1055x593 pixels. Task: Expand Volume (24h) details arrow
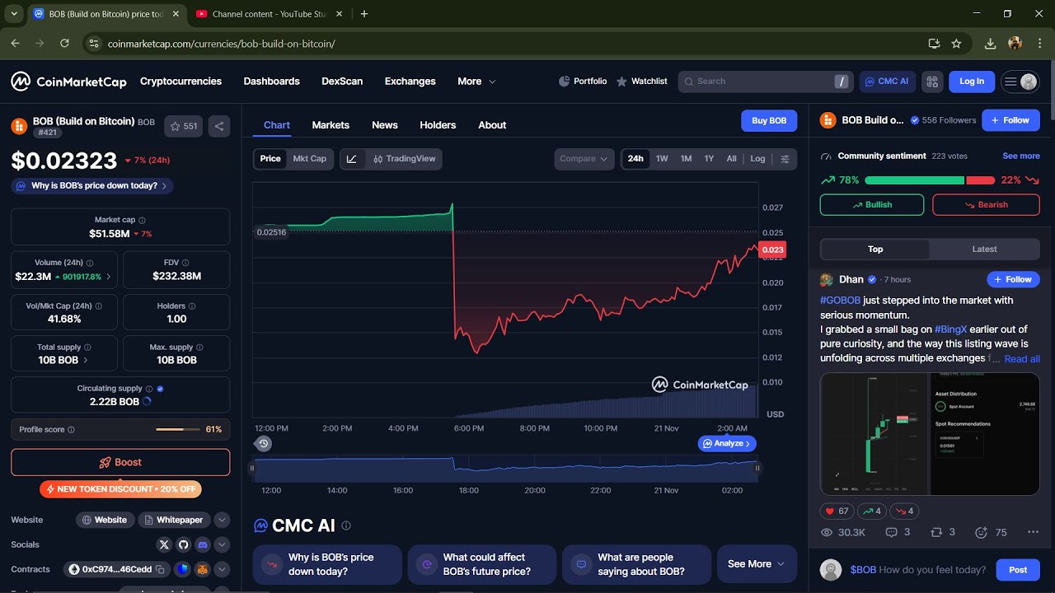[109, 277]
